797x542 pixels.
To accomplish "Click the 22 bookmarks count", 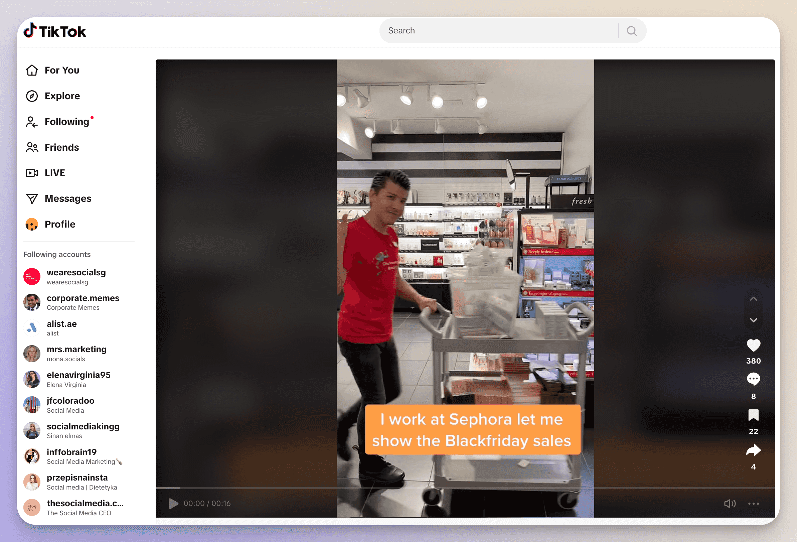I will [754, 431].
